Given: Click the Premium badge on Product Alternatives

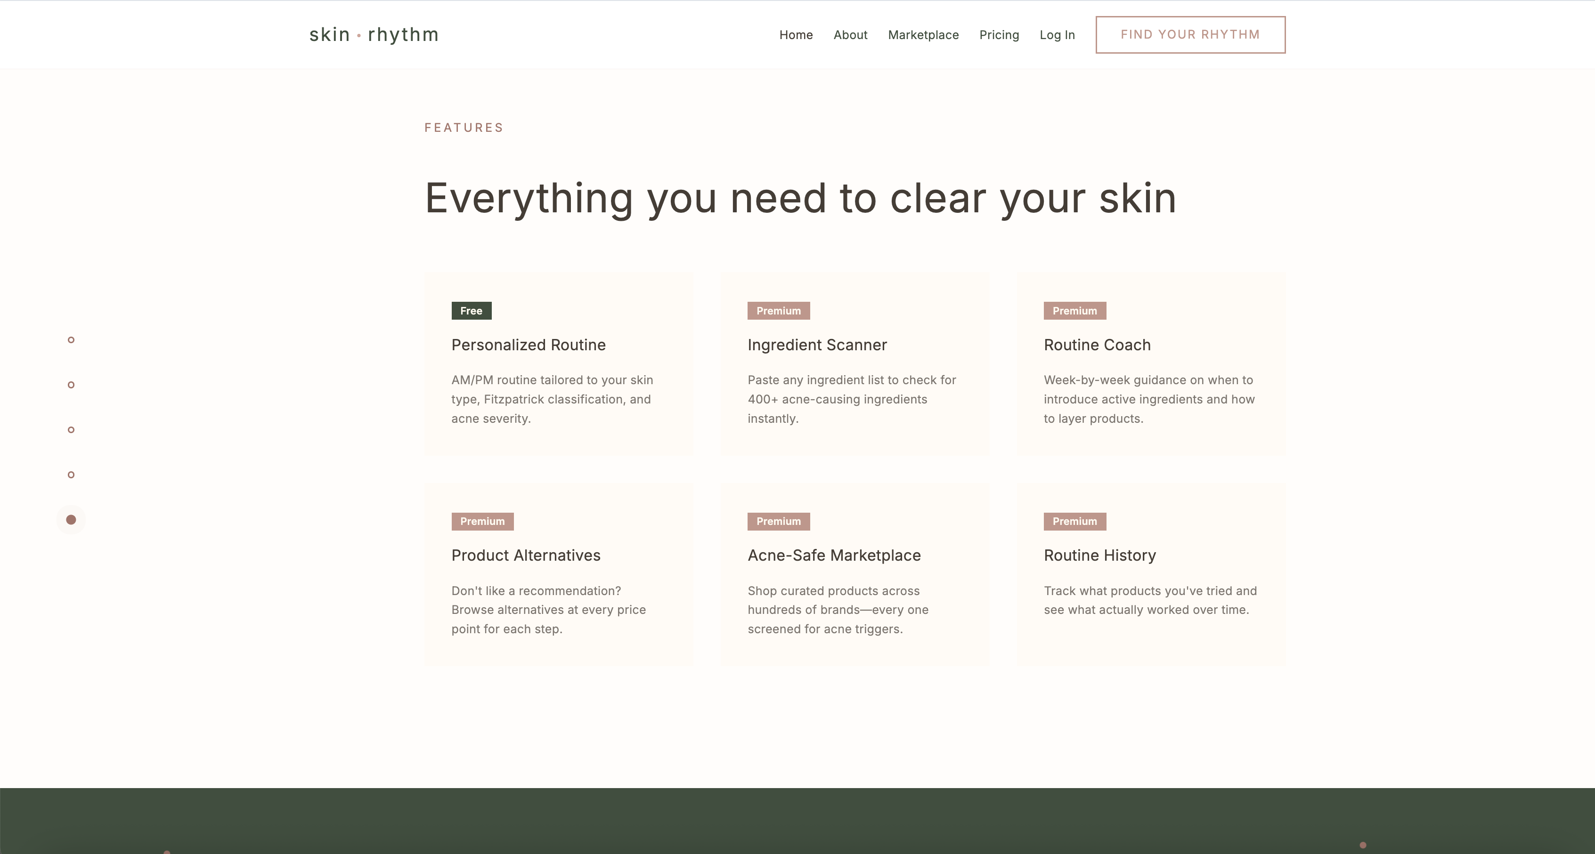Looking at the screenshot, I should click(x=482, y=521).
